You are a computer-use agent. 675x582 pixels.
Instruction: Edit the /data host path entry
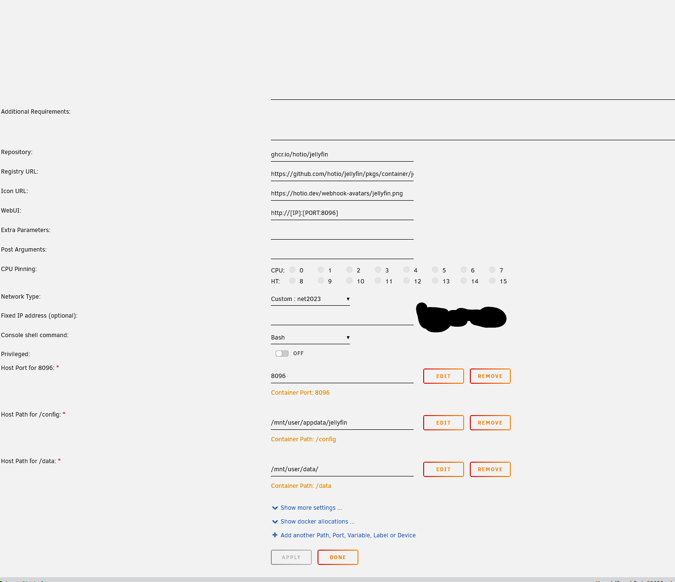443,469
